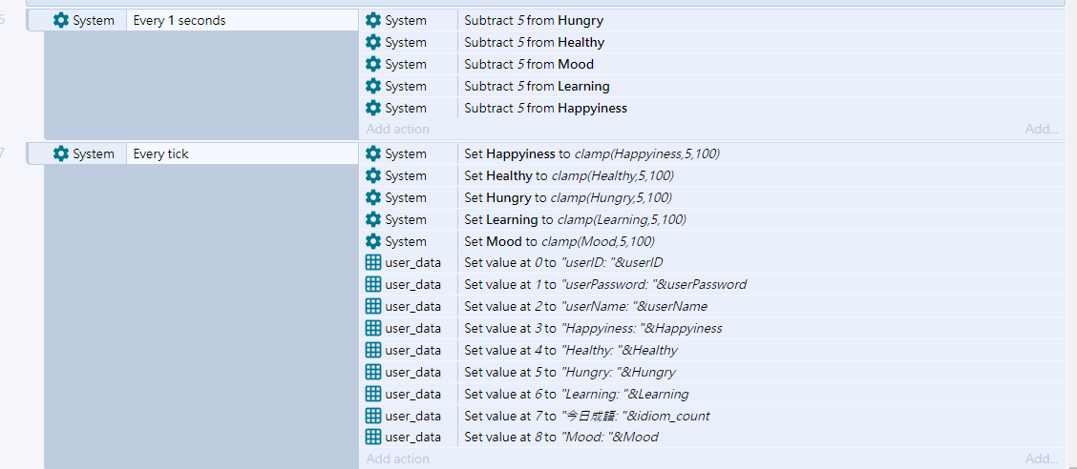Click user_data array icon for value at 0
Viewport: 1077px width, 469px height.
tap(373, 262)
